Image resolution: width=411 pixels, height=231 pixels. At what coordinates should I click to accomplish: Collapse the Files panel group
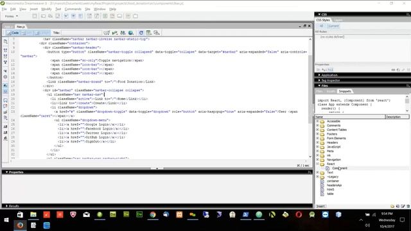tap(319, 85)
